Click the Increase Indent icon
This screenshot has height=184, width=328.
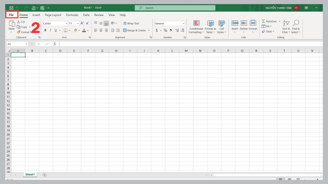(118, 30)
